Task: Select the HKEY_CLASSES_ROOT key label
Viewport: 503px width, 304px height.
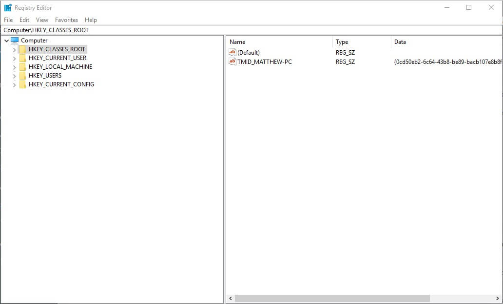Action: click(x=57, y=49)
